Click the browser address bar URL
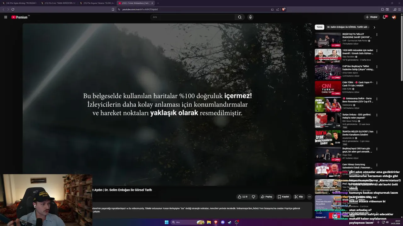This screenshot has height=226, width=403. click(x=140, y=9)
